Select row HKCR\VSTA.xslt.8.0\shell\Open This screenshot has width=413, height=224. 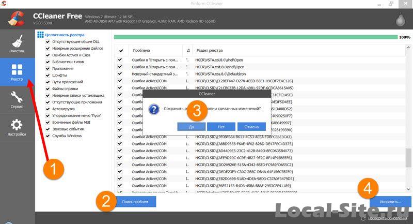tap(260, 67)
